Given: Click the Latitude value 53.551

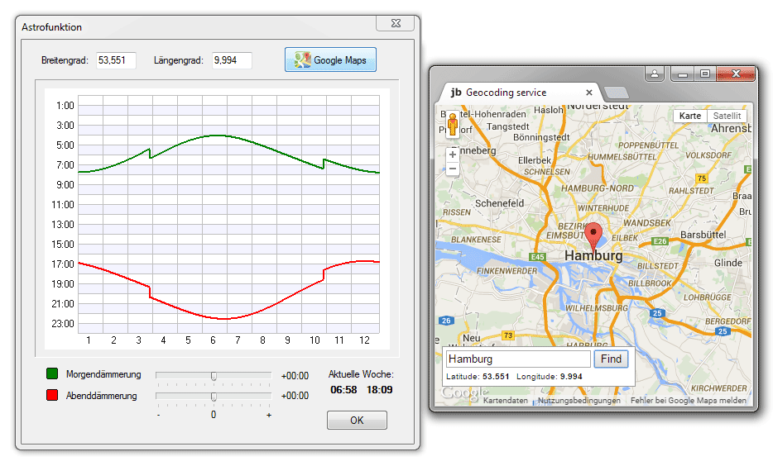Looking at the screenshot, I should (496, 377).
